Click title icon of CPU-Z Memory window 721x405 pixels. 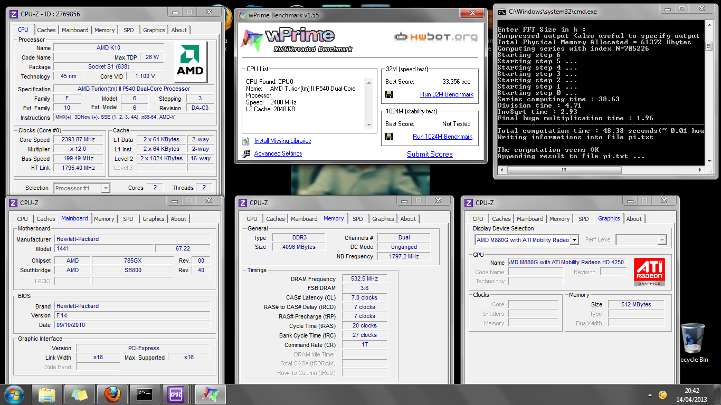pyautogui.click(x=243, y=202)
